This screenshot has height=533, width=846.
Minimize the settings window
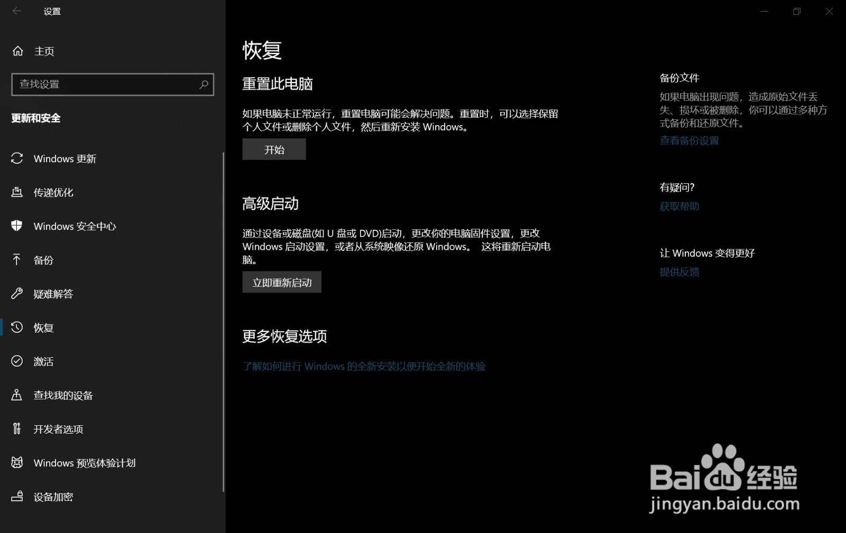pos(764,11)
